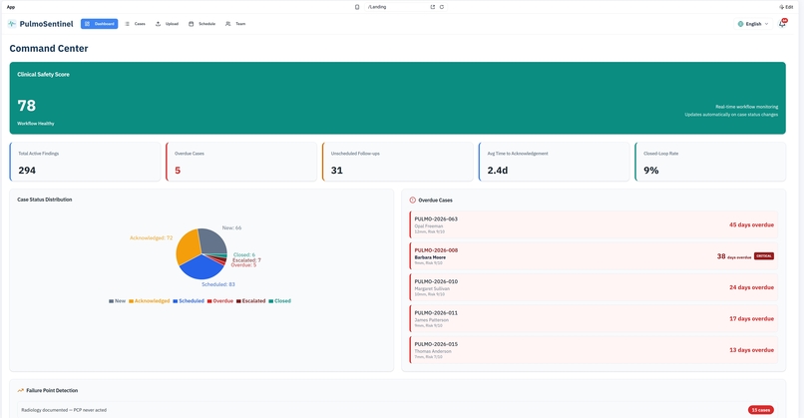Open case PULMO-2026-008 Barbara Moore
Screen dimensions: 804x418
click(594, 256)
